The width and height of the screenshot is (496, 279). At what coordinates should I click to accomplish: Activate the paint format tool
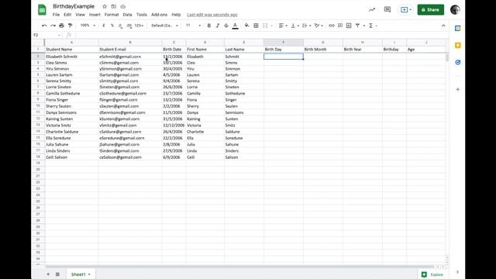[x=70, y=26]
